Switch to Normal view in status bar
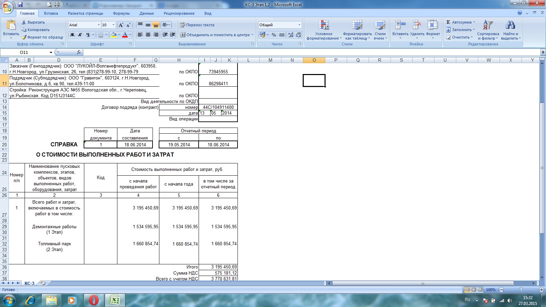The width and height of the screenshot is (546, 307). (x=468, y=290)
